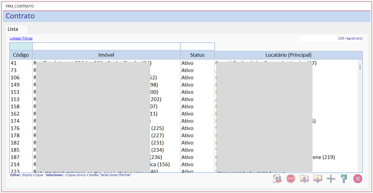Click the folder with down arrow icon
The image size is (373, 193).
(x=318, y=179)
